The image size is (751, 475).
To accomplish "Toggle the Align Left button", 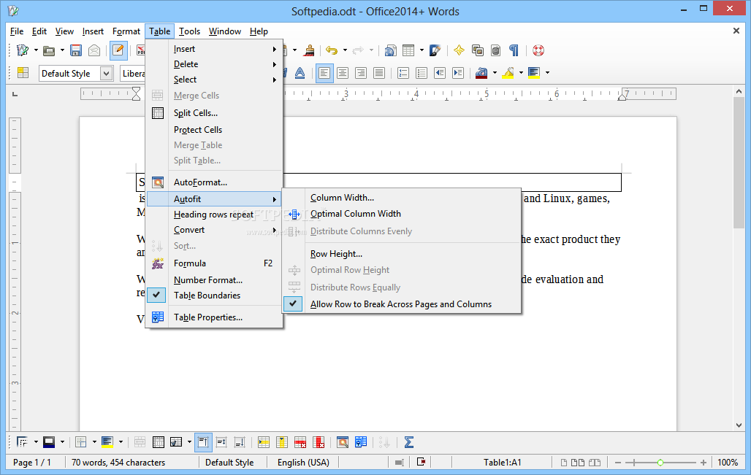I will pyautogui.click(x=324, y=73).
